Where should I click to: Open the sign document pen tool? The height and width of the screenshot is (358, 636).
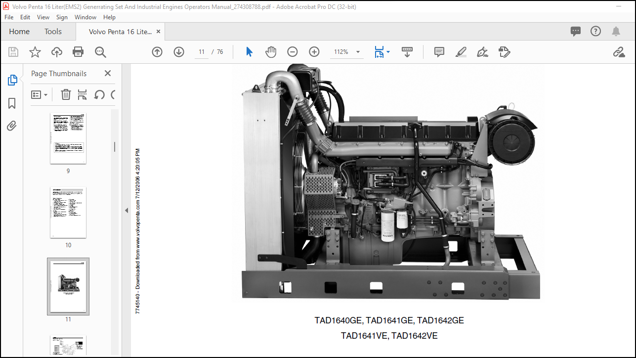click(x=482, y=52)
